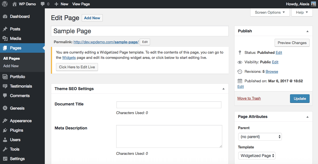The image size is (318, 164).
Task: Open the Genesis theme menu
Action: pyautogui.click(x=17, y=108)
